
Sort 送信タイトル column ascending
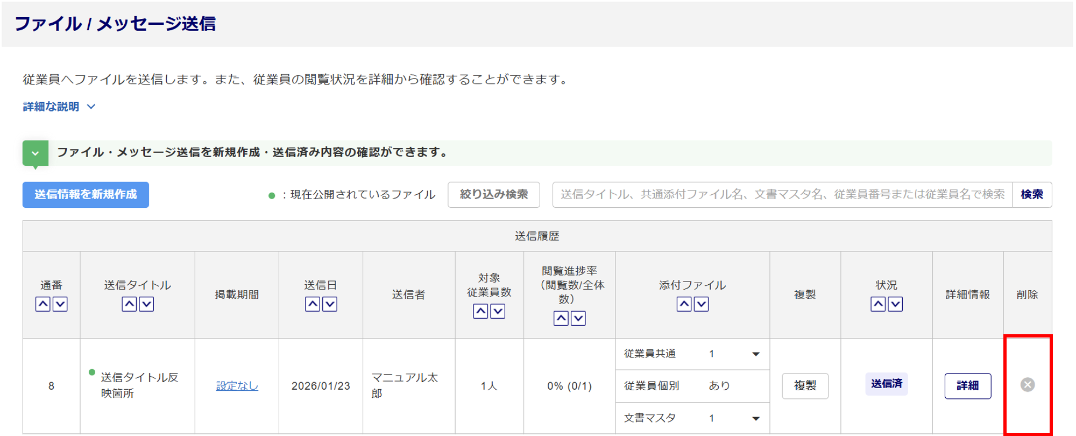129,304
